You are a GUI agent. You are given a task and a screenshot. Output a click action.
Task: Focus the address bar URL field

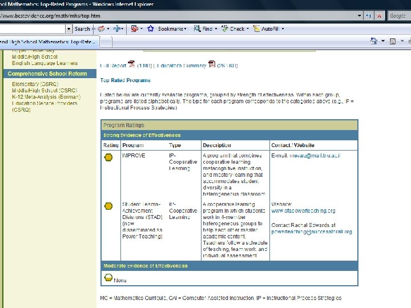click(178, 16)
